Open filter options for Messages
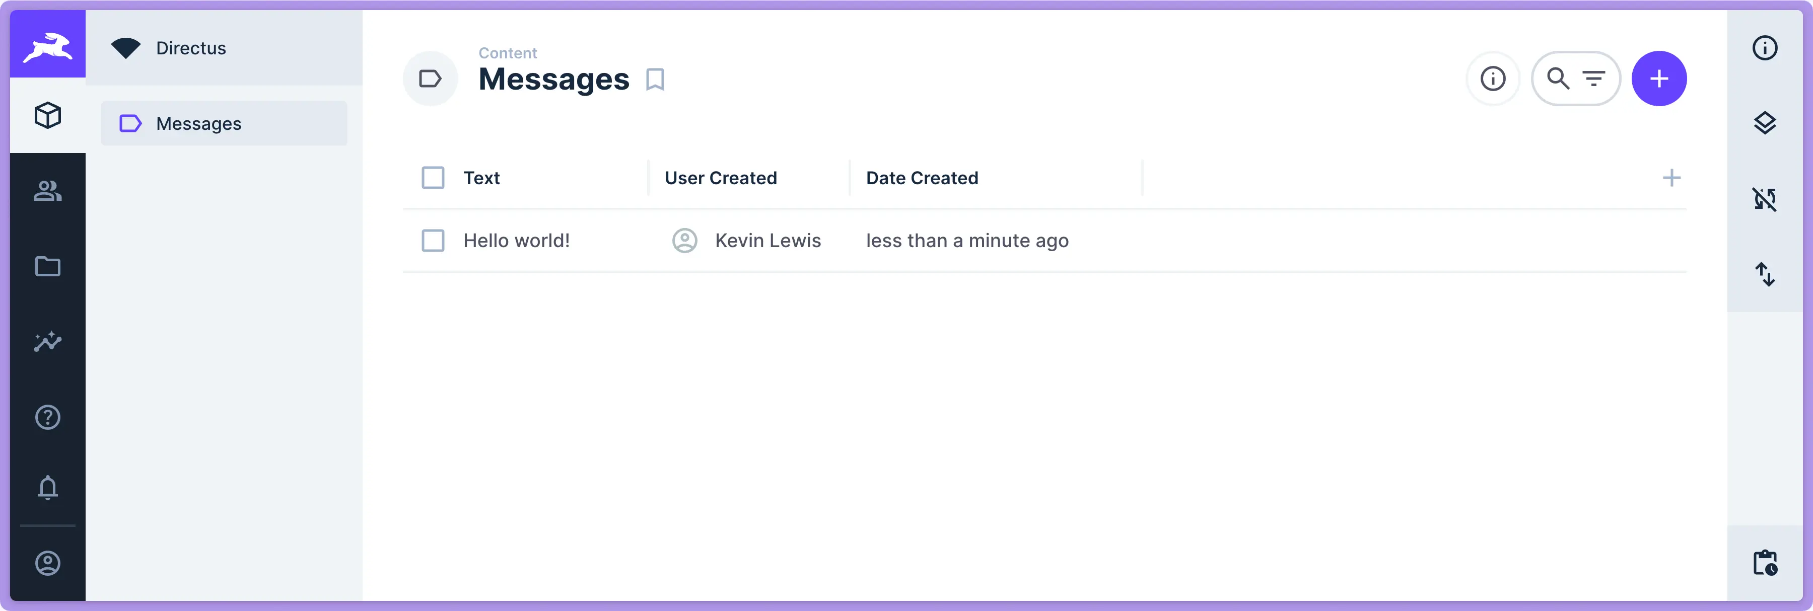The height and width of the screenshot is (611, 1813). pyautogui.click(x=1594, y=79)
